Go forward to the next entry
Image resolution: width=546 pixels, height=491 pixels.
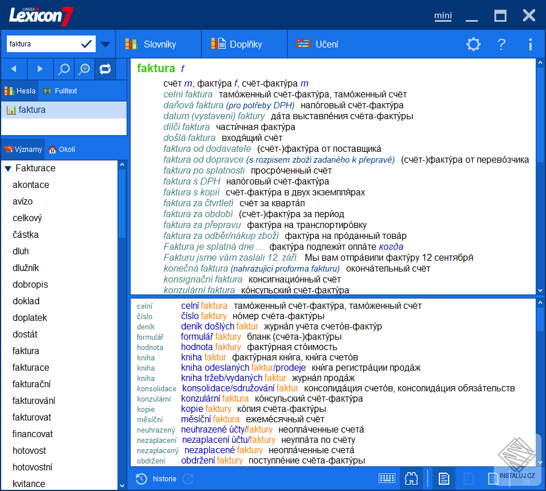coord(40,69)
